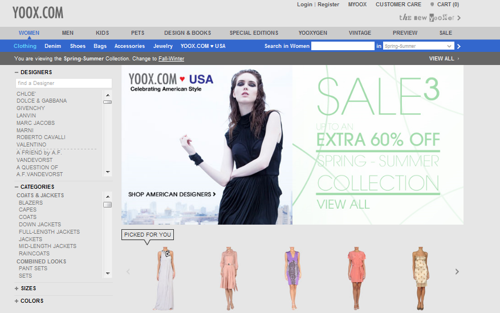Image resolution: width=500 pixels, height=313 pixels.
Task: Click the search submit arrow icon
Action: tap(459, 46)
